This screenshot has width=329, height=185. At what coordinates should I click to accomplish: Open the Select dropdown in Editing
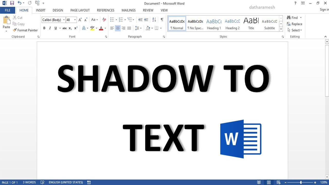295,30
